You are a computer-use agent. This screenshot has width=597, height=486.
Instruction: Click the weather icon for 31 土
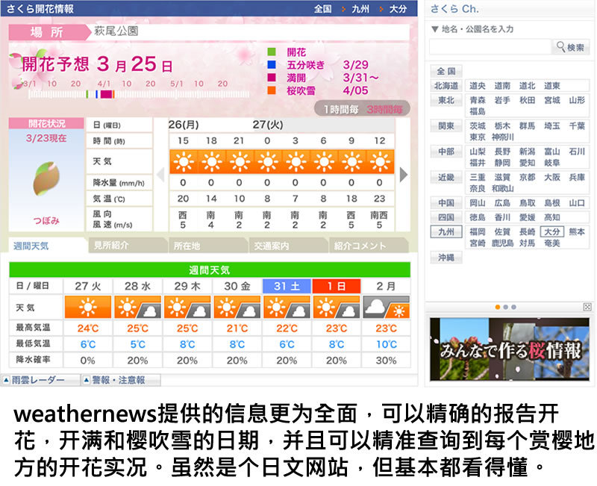[287, 307]
